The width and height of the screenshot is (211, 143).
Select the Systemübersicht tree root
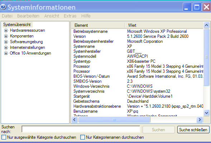(x=17, y=25)
